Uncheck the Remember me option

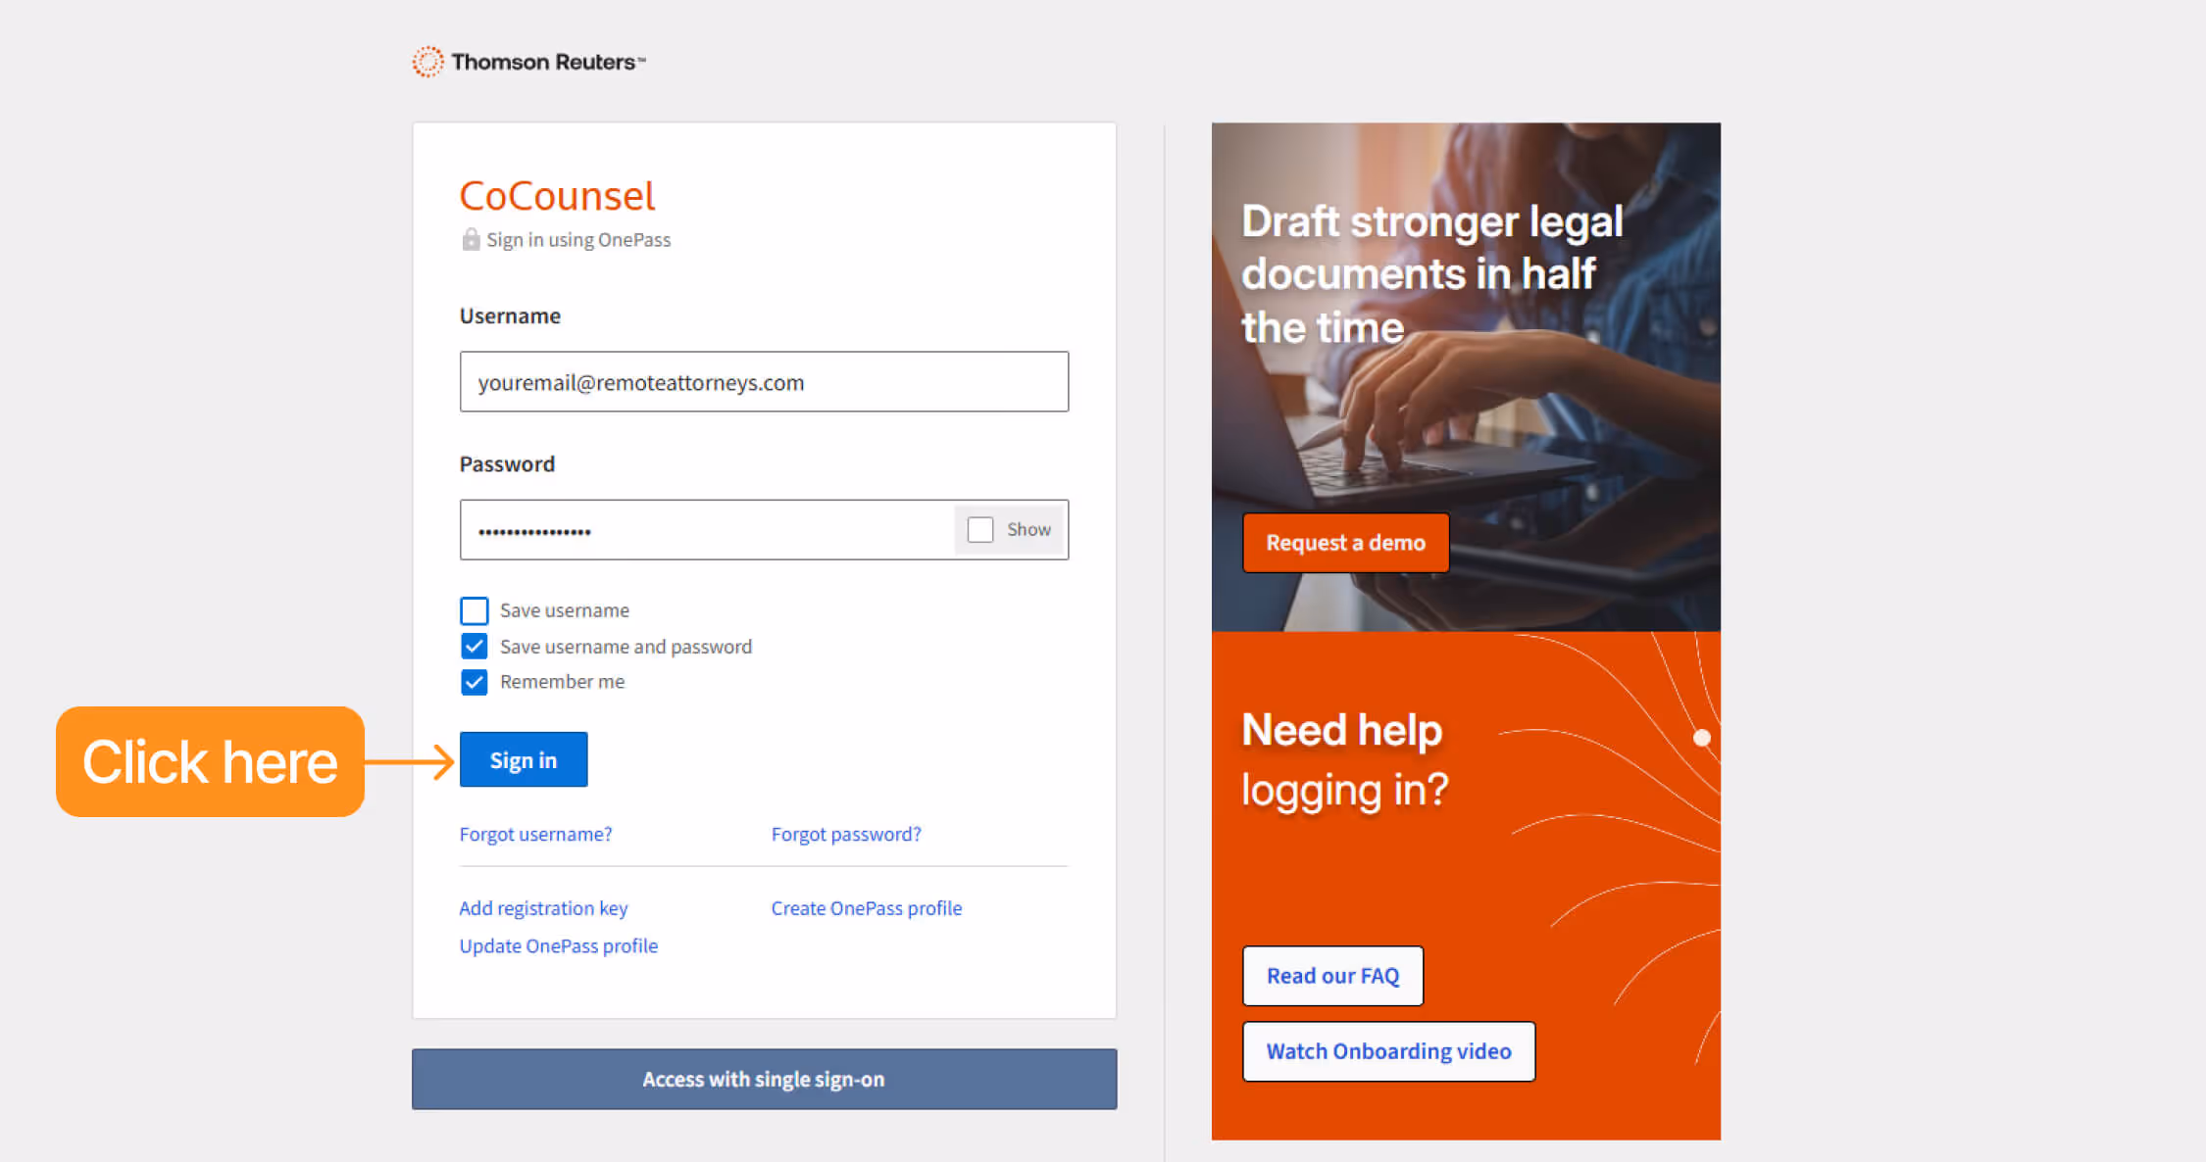474,682
